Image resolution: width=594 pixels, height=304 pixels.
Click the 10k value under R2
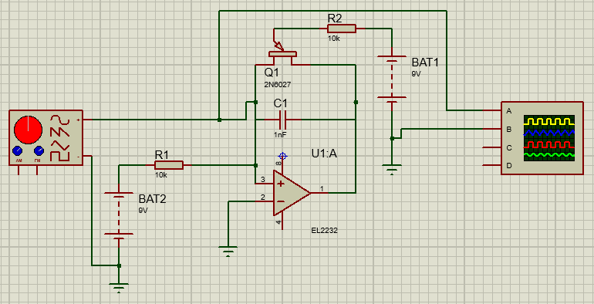(x=334, y=39)
